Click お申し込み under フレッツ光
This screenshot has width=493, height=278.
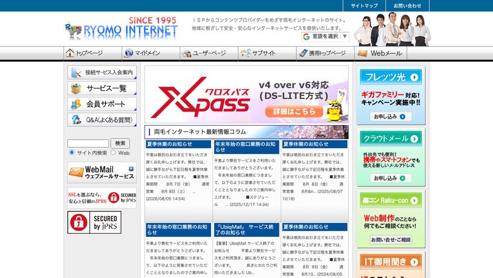(391, 117)
